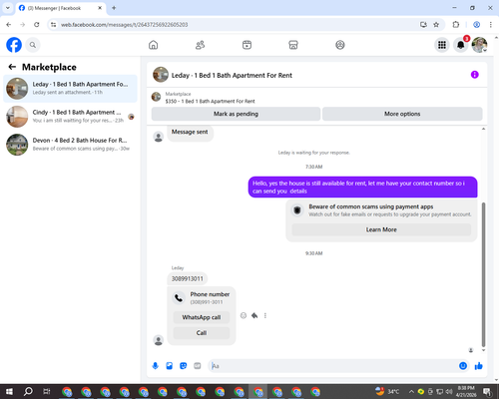Click the Message sent bubble

click(x=190, y=133)
